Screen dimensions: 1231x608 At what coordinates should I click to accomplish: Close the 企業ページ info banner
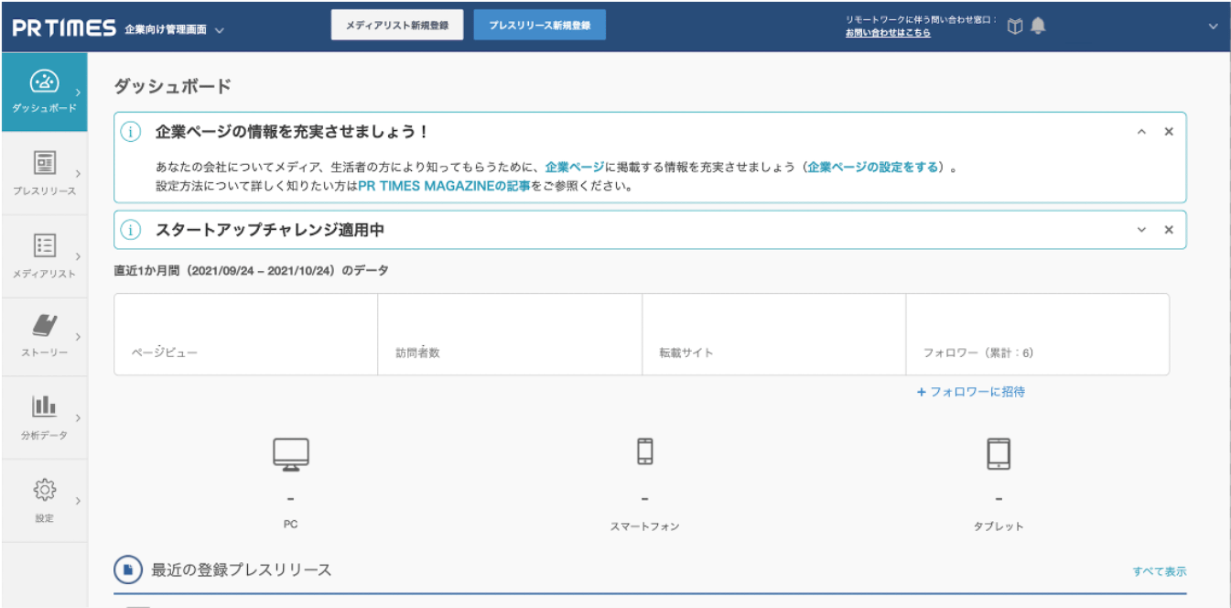point(1169,132)
